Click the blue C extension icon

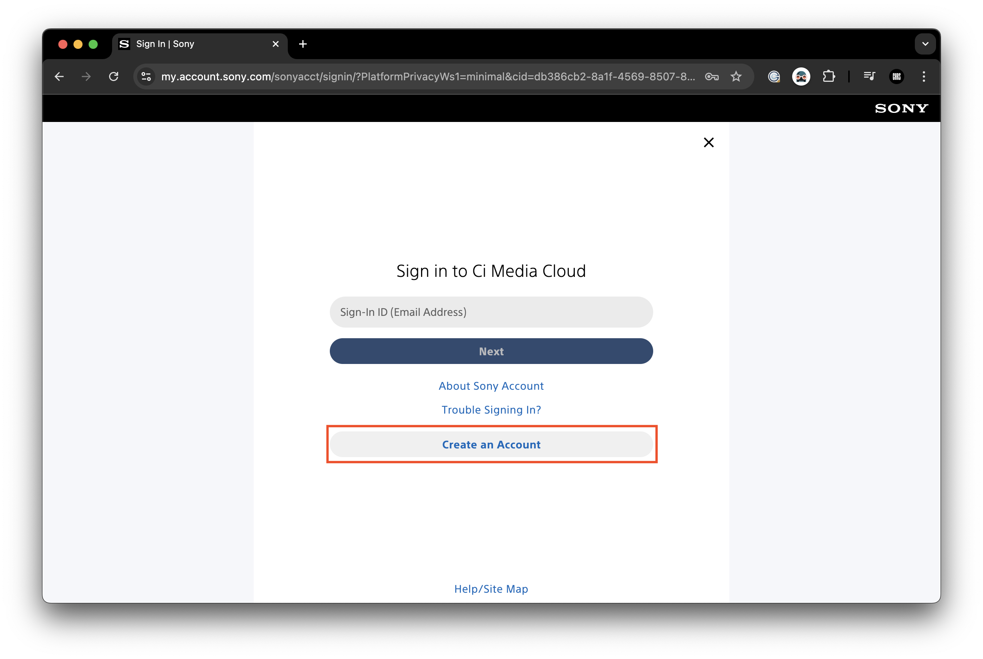773,77
